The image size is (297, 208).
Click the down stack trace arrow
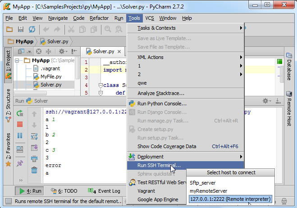pyautogui.click(x=34, y=125)
